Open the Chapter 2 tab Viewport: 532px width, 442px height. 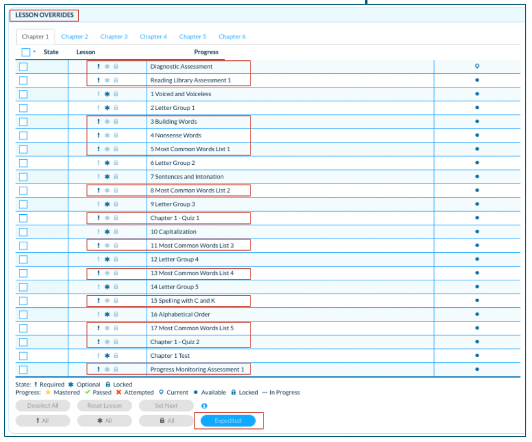[x=74, y=36]
